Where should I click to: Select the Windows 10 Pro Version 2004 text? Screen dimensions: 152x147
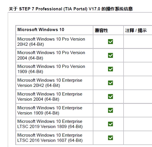51,55
